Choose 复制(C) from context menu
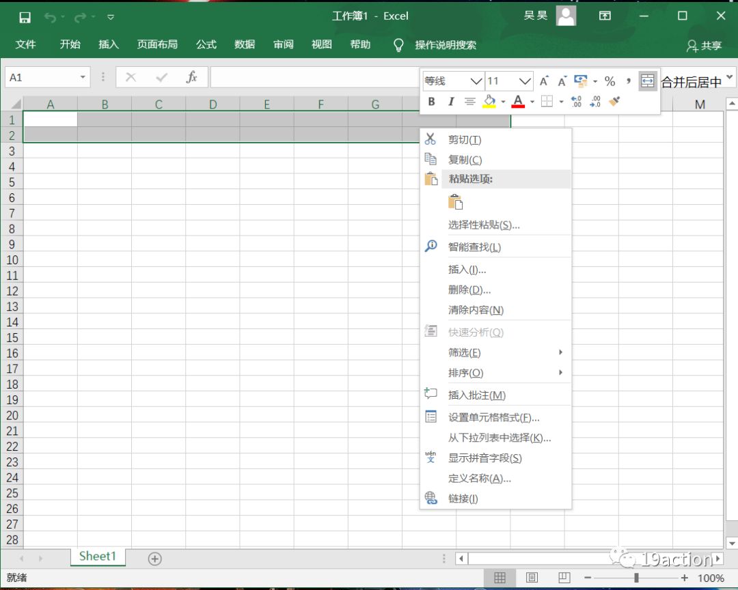 (x=495, y=160)
